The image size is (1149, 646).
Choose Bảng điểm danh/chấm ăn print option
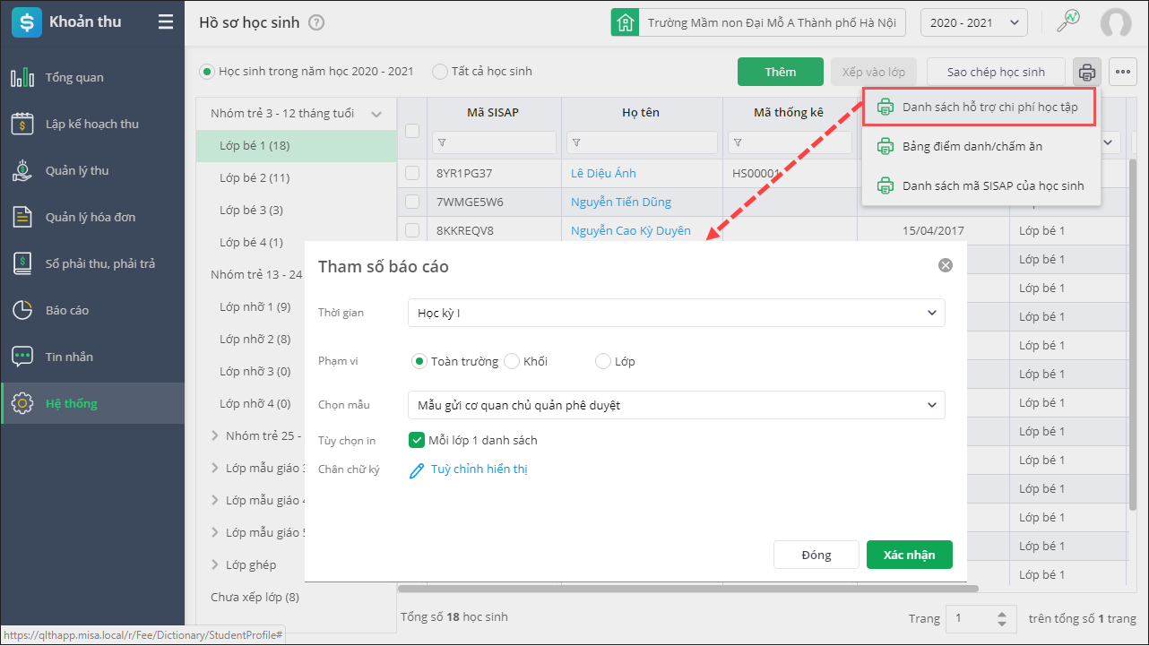point(981,146)
